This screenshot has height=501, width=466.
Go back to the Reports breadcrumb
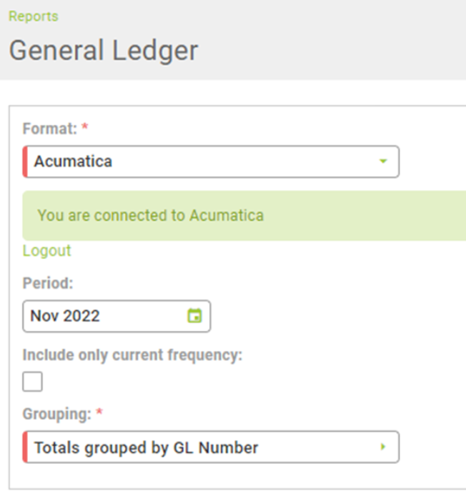[x=33, y=16]
